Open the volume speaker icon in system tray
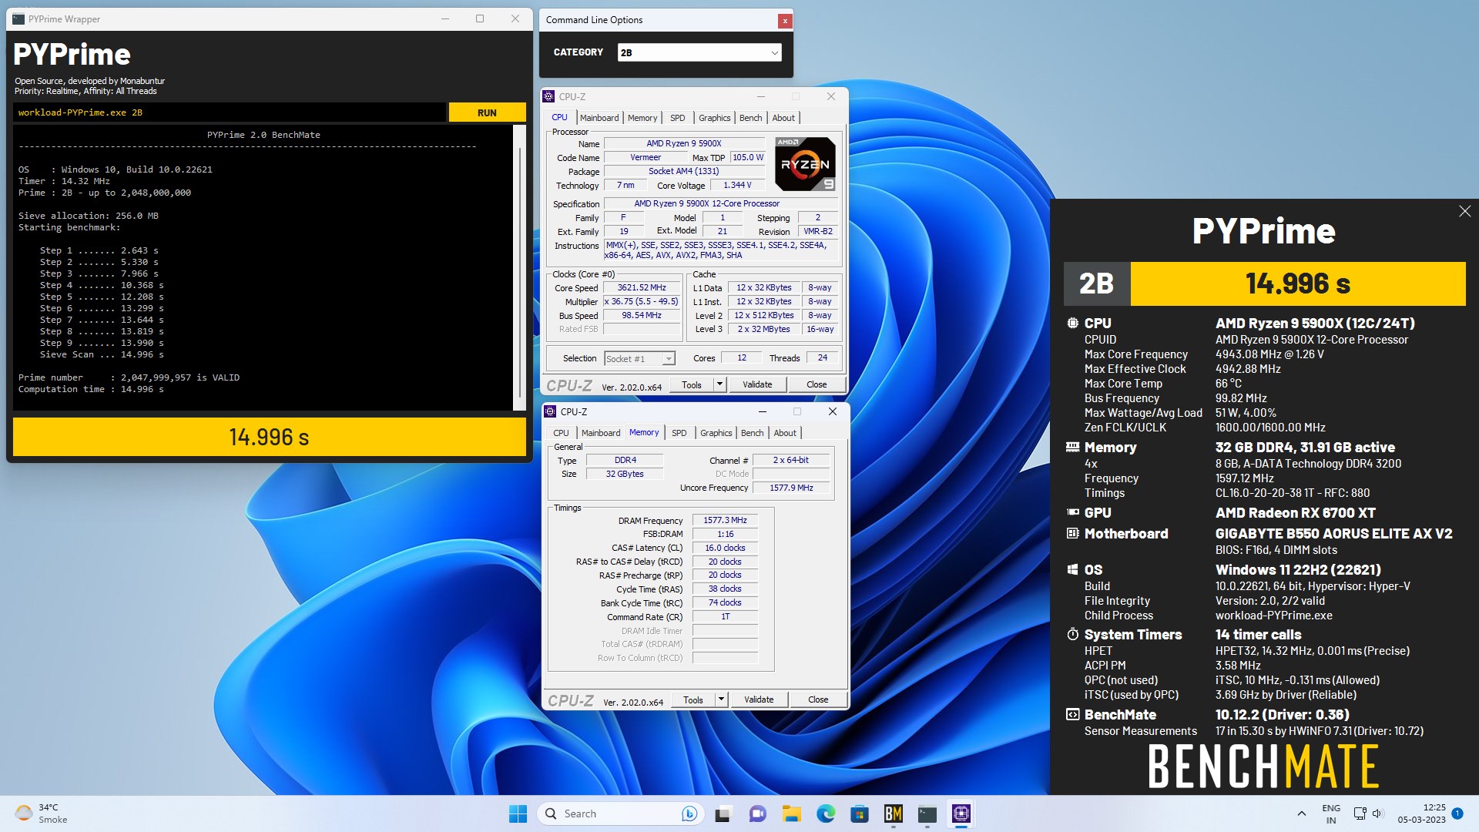The height and width of the screenshot is (832, 1479). pos(1378,814)
